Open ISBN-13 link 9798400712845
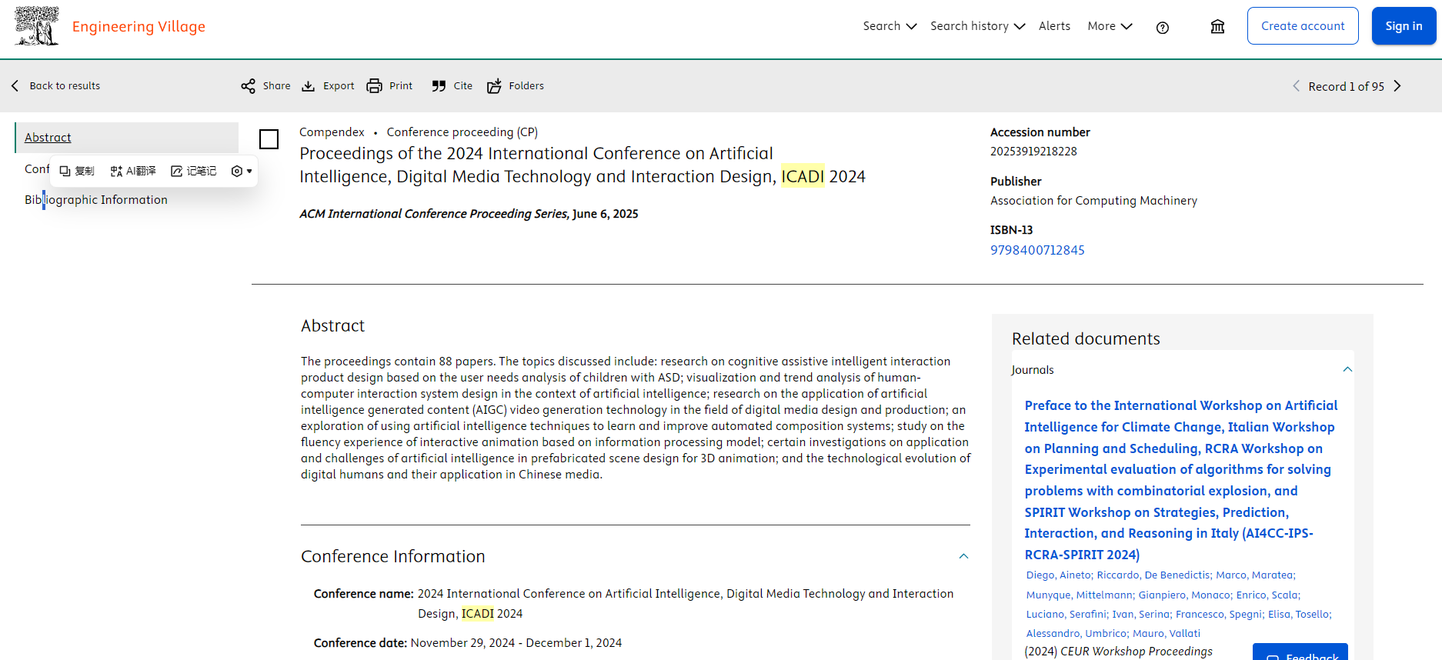This screenshot has height=660, width=1442. coord(1037,250)
